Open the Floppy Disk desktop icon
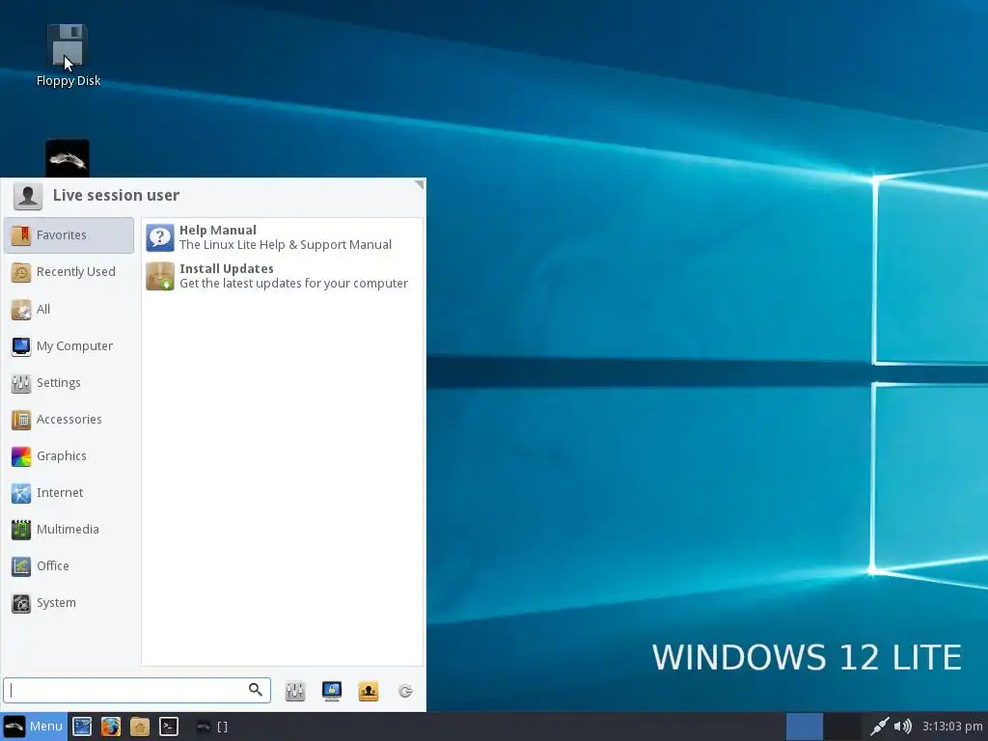This screenshot has height=741, width=988. point(68,55)
